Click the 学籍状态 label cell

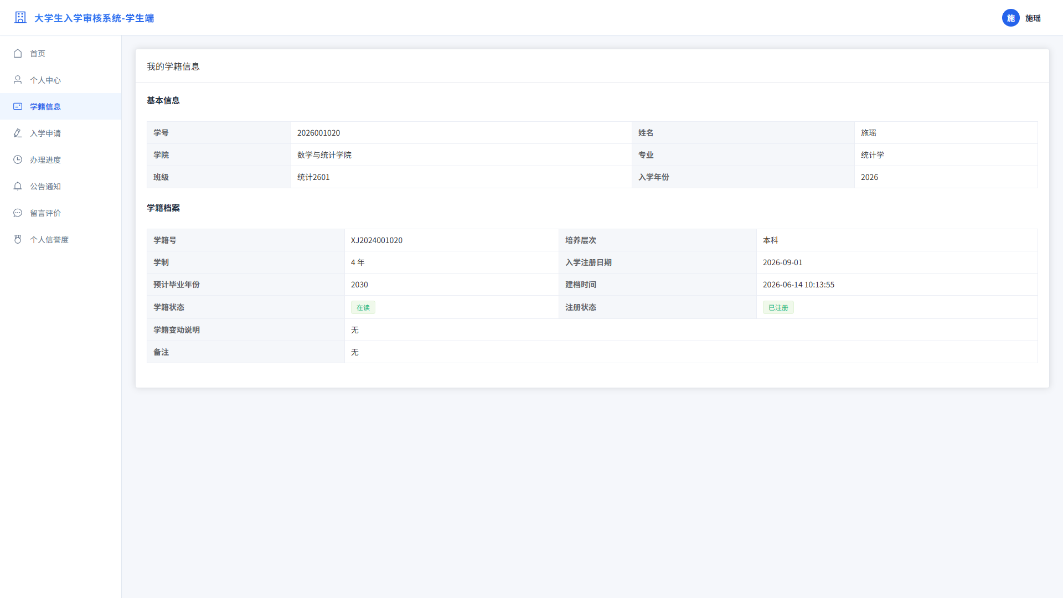[x=246, y=307]
